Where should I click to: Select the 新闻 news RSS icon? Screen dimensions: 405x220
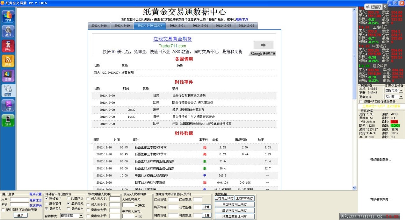click(x=8, y=60)
